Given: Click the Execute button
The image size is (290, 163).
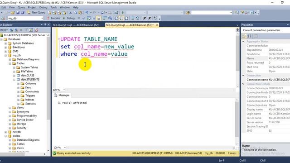Looking at the screenshot, I should [x=53, y=18].
